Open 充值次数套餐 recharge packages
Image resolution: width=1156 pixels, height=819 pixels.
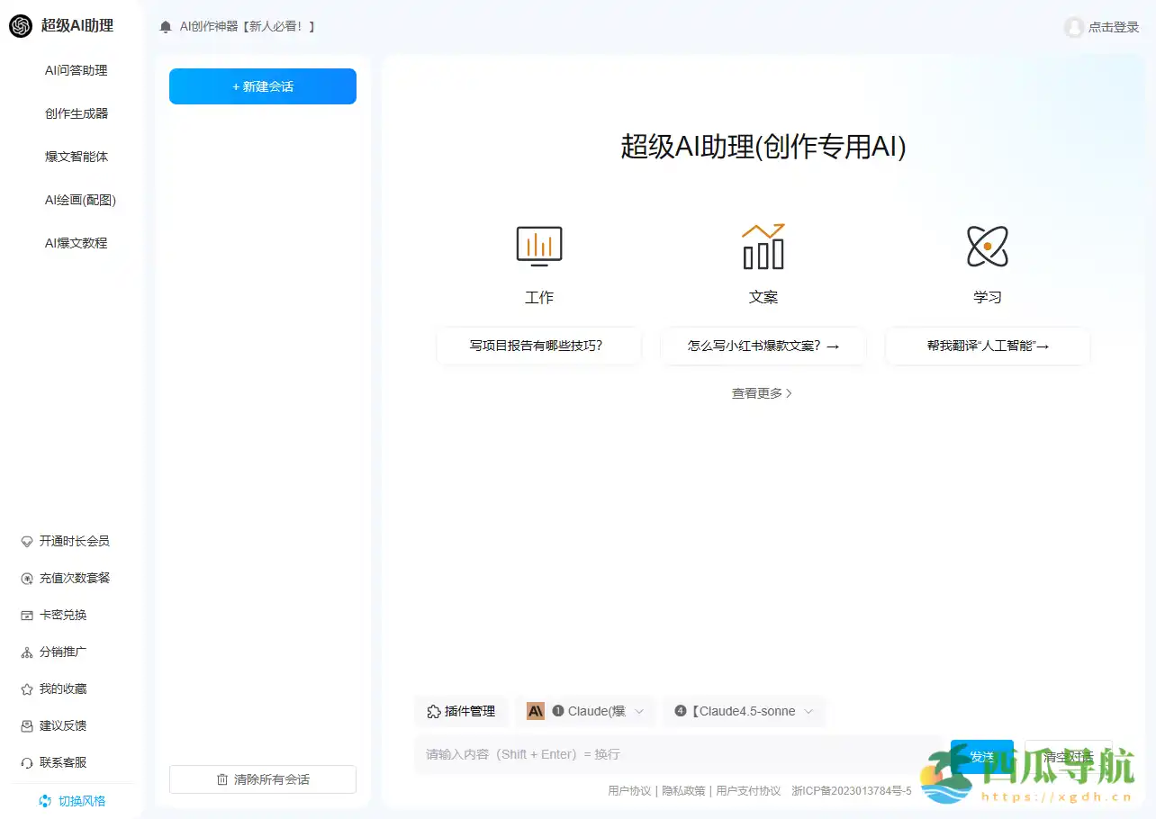[x=74, y=578]
